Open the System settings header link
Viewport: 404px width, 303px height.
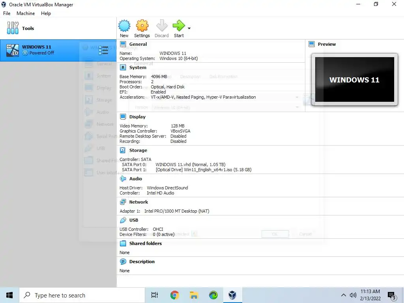(x=138, y=67)
